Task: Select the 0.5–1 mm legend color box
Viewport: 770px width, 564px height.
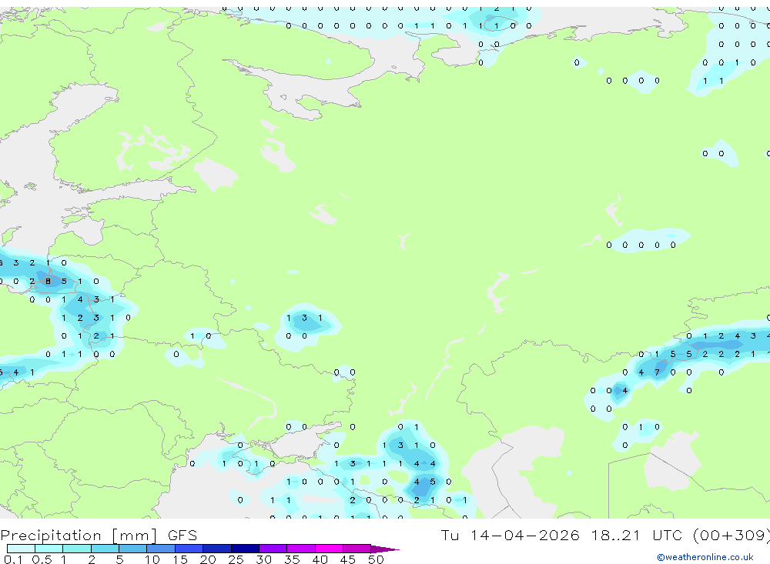Action: coord(49,549)
